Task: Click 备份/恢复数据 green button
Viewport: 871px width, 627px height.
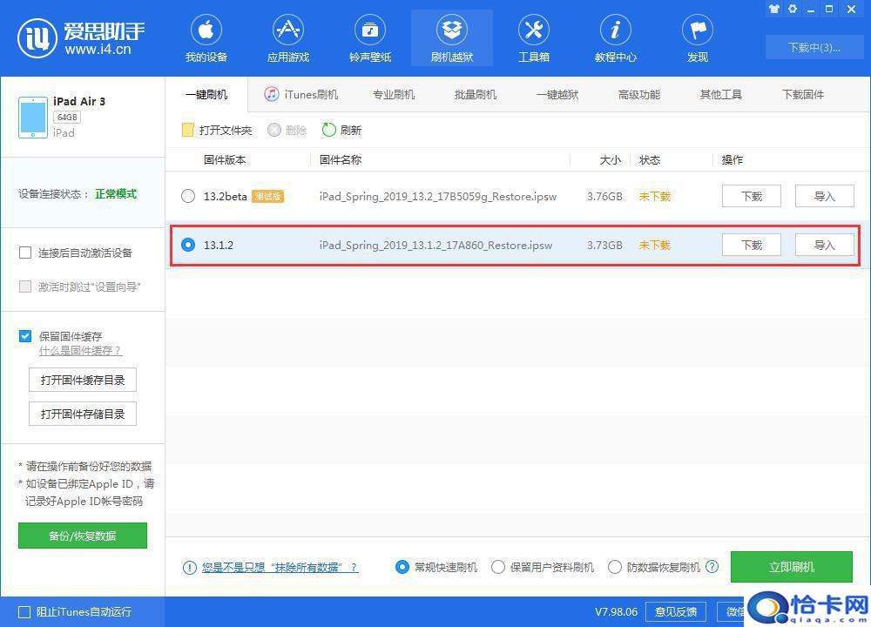Action: pyautogui.click(x=83, y=536)
